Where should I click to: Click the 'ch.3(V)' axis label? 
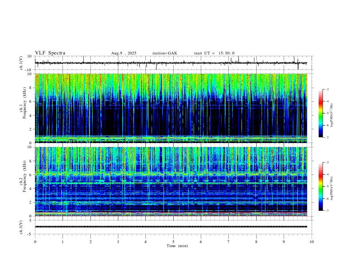pos(21,227)
